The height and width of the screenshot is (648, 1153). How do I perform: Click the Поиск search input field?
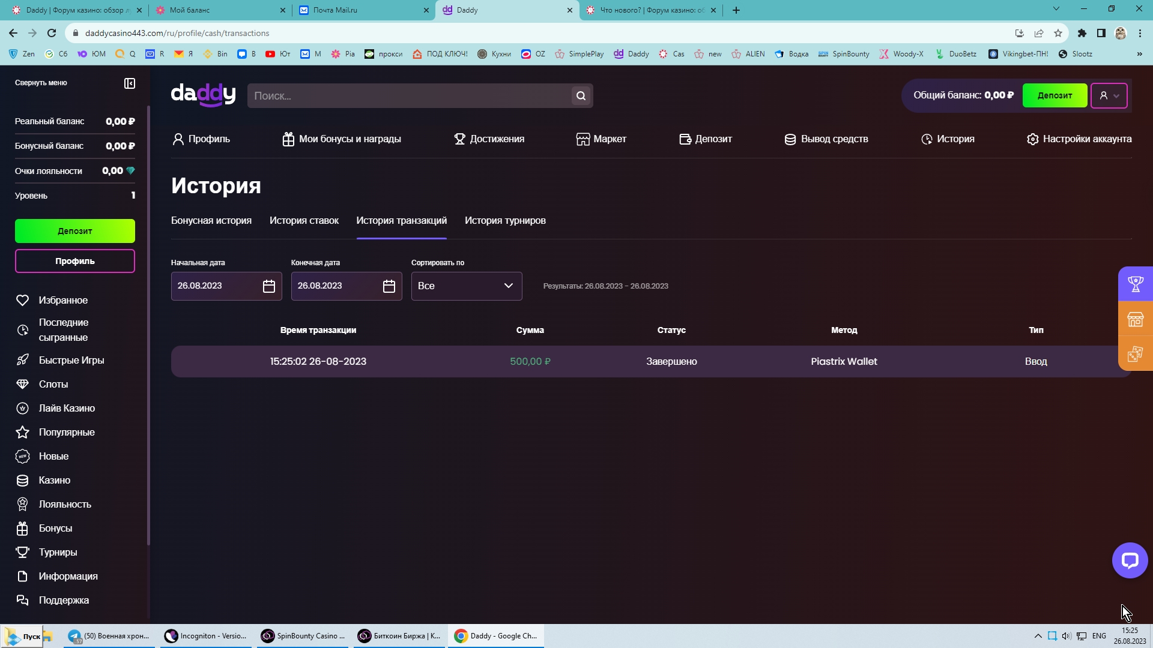(408, 96)
